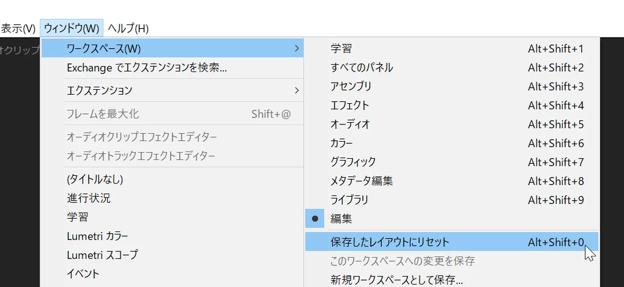Switch to 学習 workspace Alt+Shift+1
This screenshot has height=287, width=624.
[x=451, y=48]
